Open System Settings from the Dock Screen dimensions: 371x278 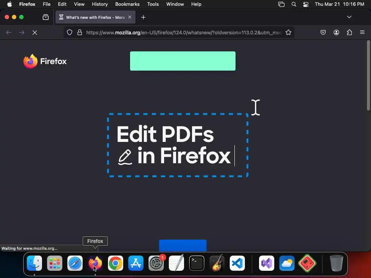(156, 263)
